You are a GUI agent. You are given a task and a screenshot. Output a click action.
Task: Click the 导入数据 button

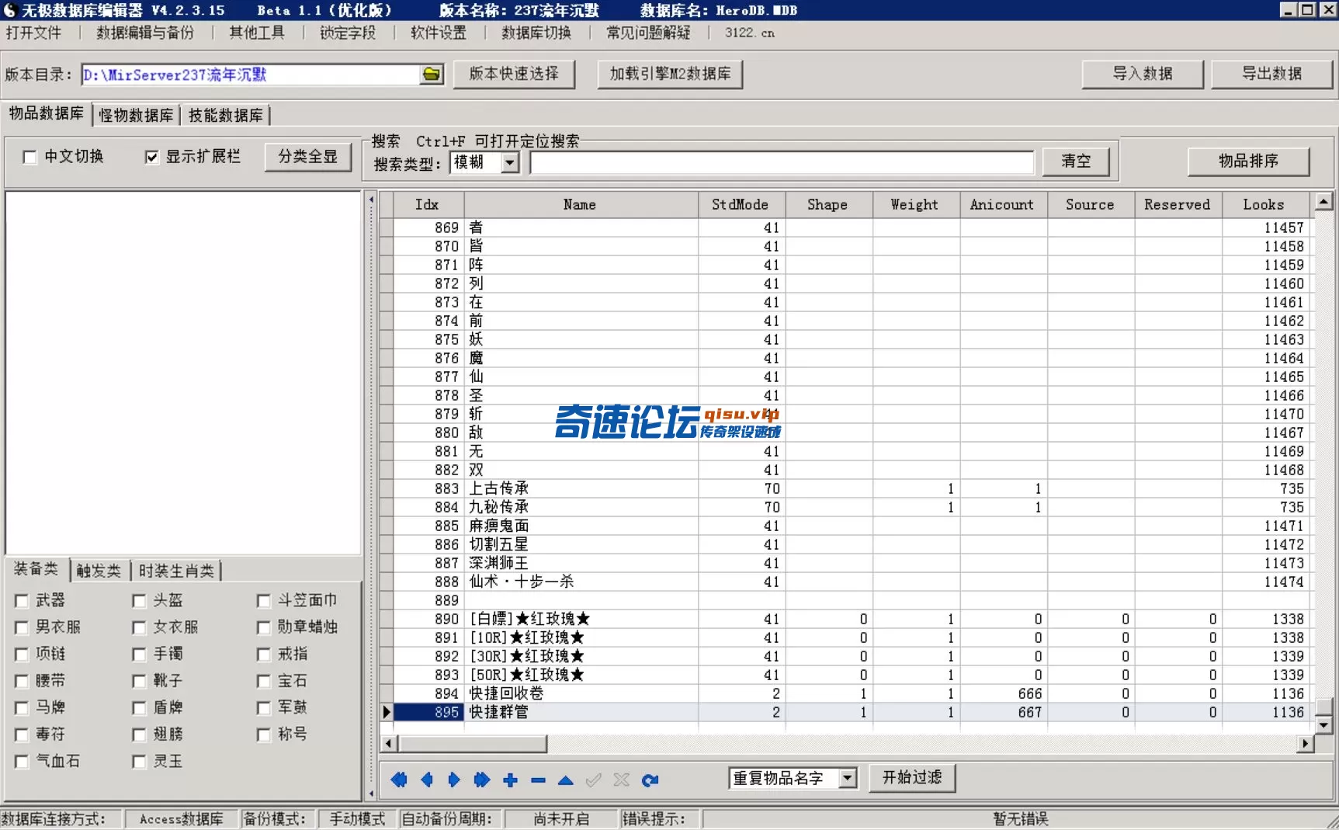[x=1143, y=74]
